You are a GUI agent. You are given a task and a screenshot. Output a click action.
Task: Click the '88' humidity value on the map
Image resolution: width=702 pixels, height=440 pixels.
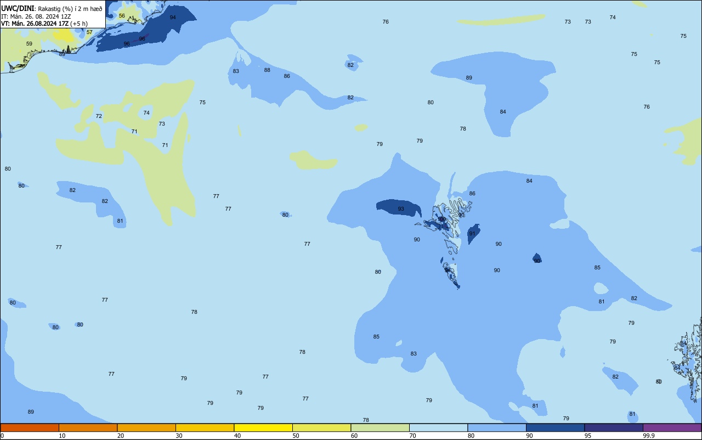pyautogui.click(x=267, y=70)
